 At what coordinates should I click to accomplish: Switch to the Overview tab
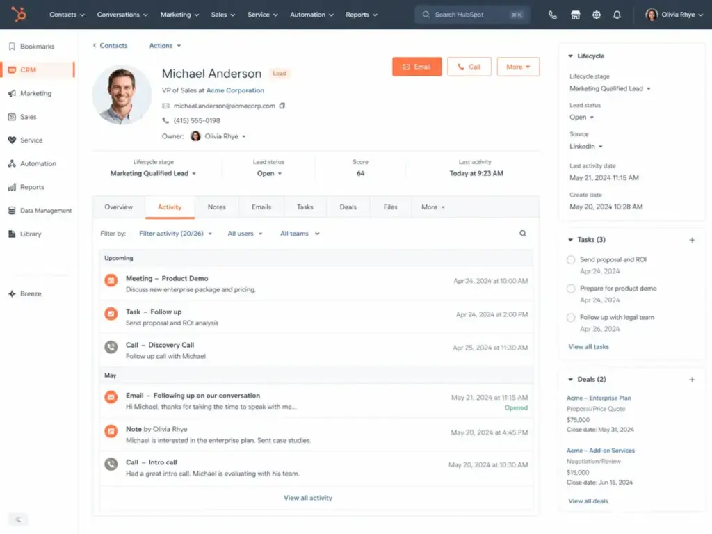click(x=118, y=207)
